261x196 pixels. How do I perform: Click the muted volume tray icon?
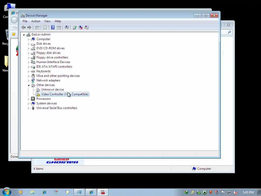(235, 192)
